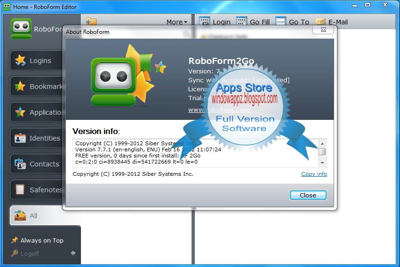
Task: Click the Login toolbar button
Action: 215,22
